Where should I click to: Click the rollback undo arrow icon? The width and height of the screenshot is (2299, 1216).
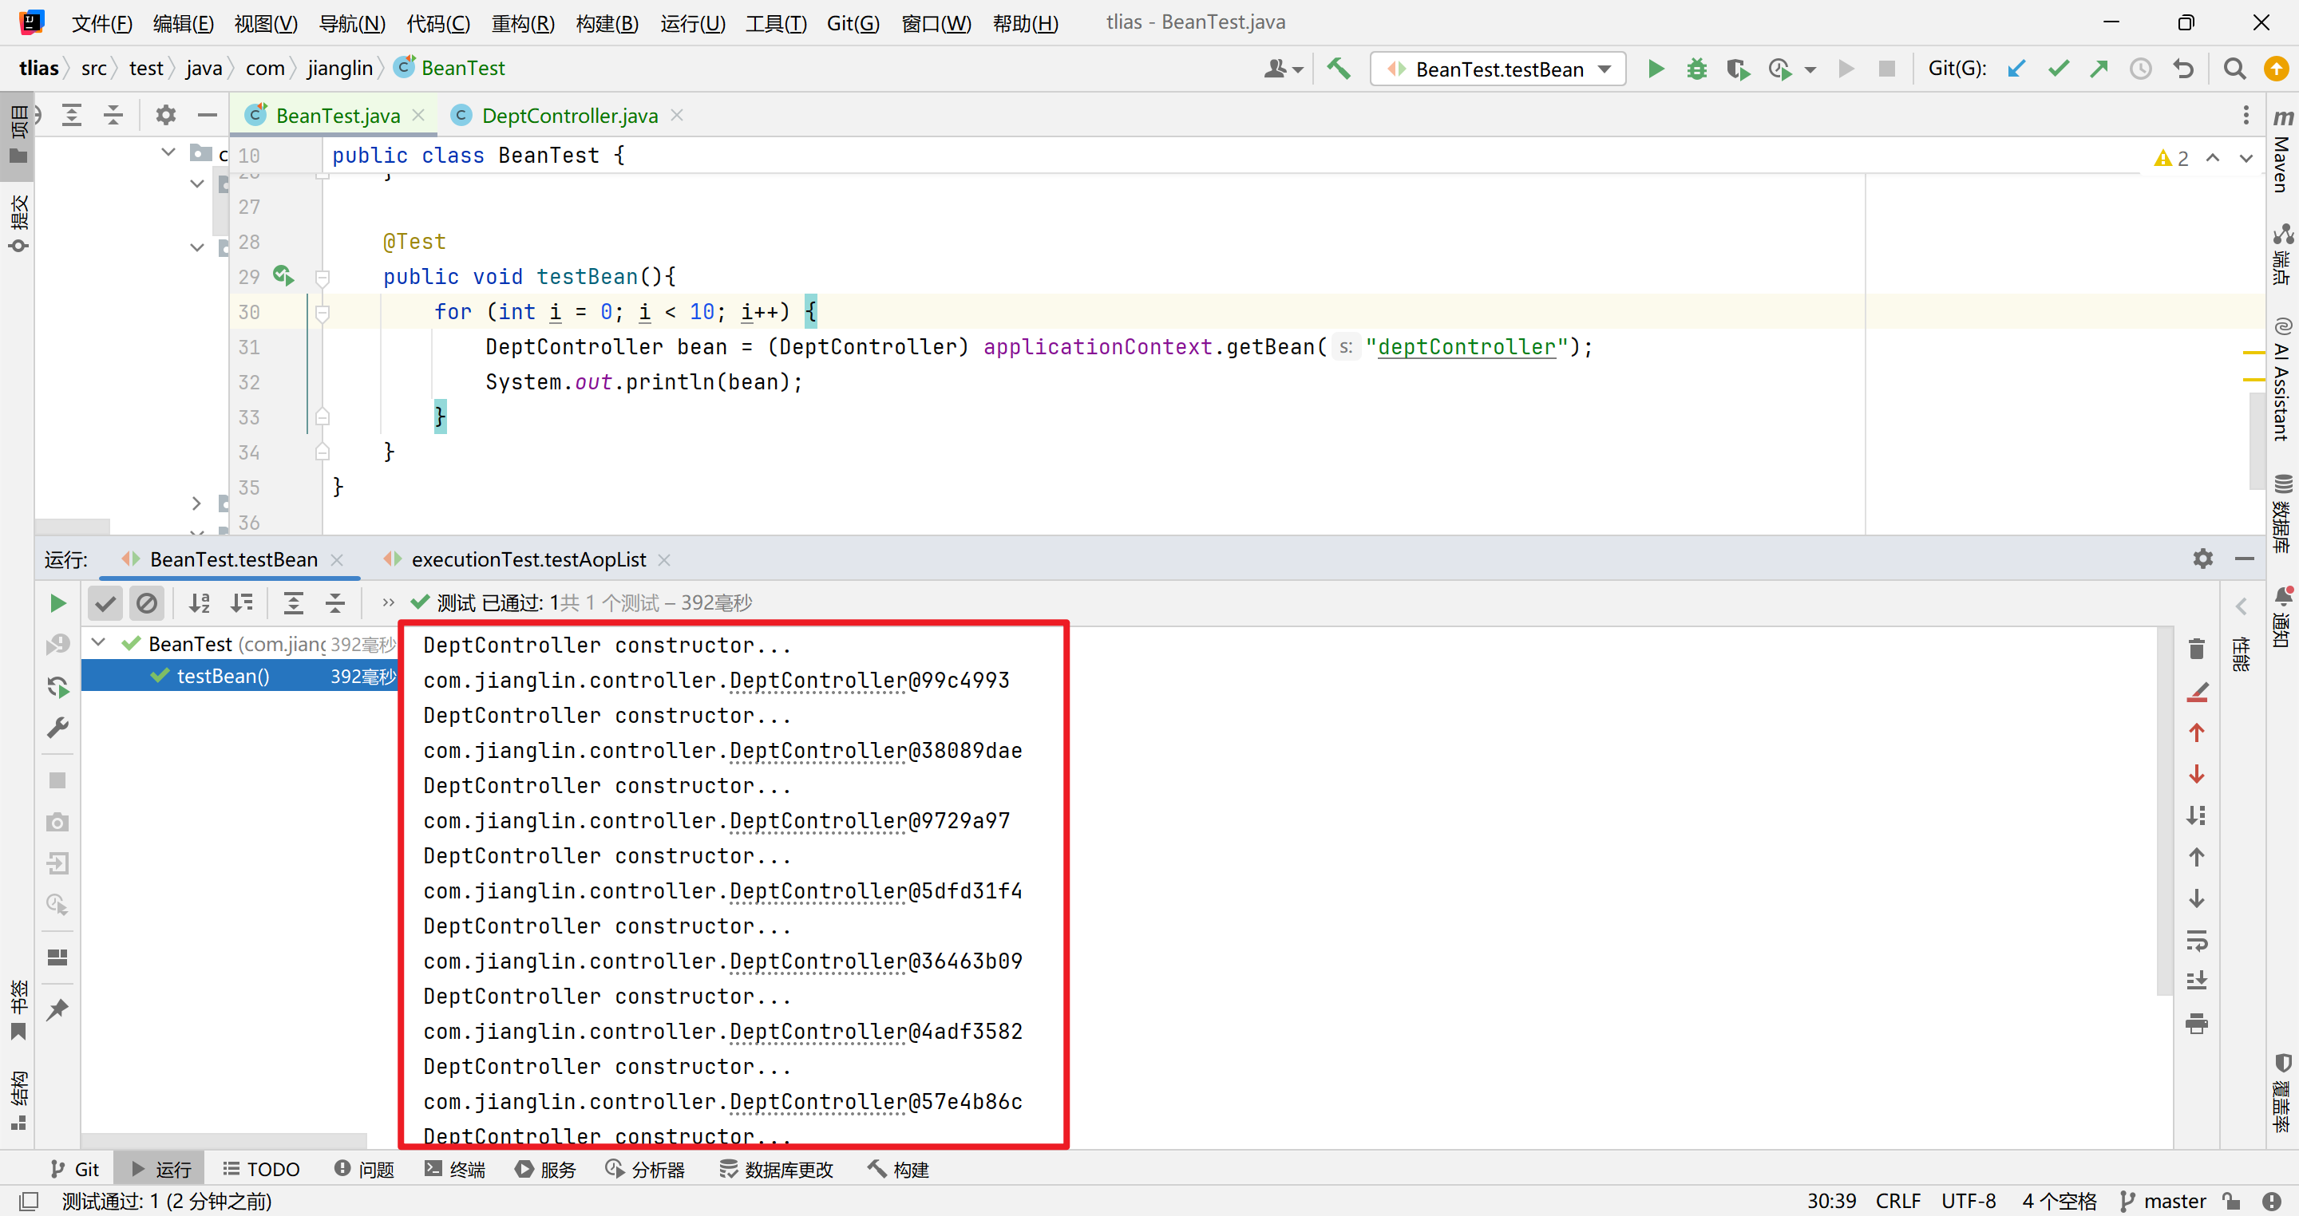[x=2183, y=69]
